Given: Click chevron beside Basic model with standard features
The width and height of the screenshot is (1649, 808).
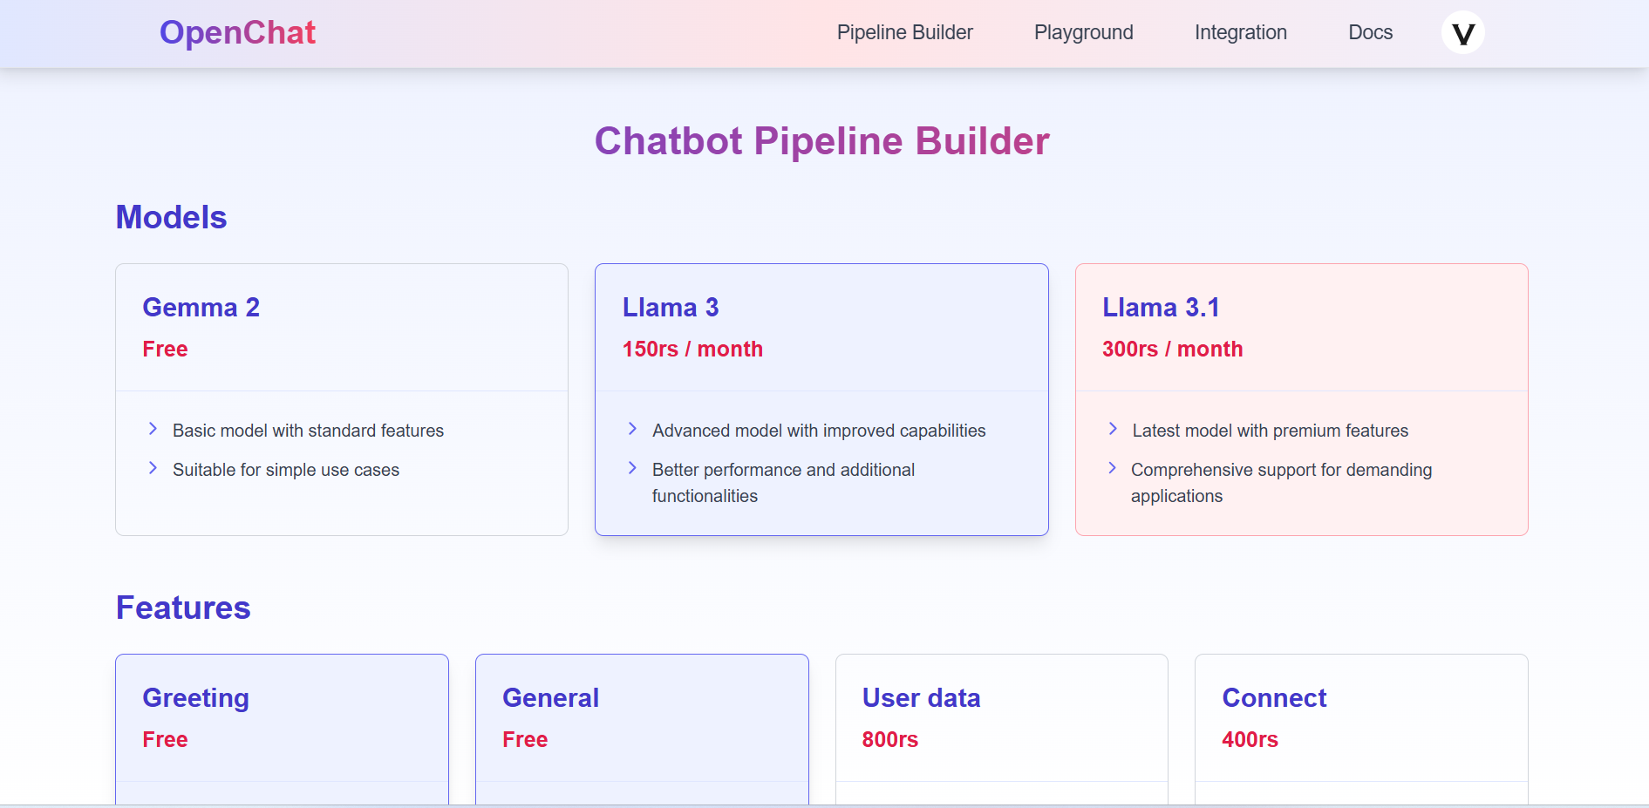Looking at the screenshot, I should pos(153,429).
